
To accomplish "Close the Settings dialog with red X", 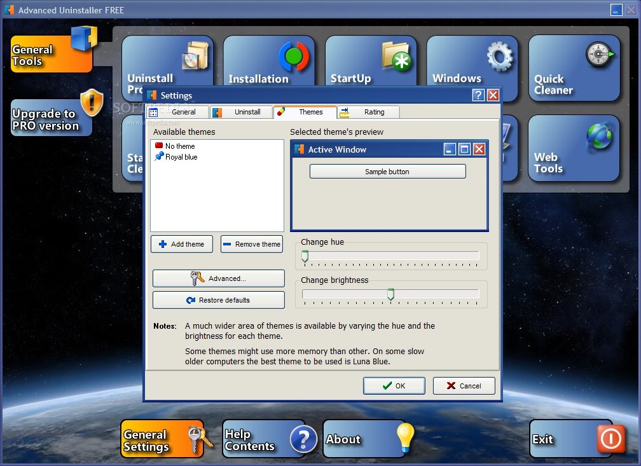I will [493, 95].
